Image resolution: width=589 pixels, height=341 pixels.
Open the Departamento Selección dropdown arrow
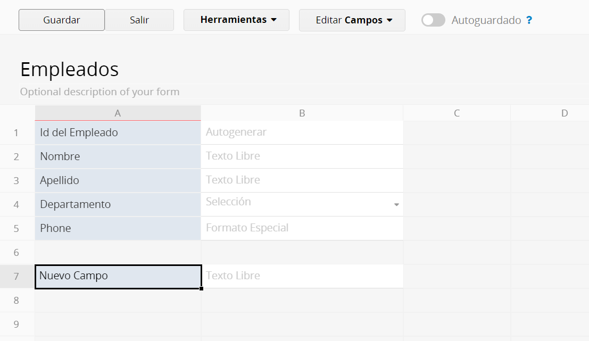[396, 205]
